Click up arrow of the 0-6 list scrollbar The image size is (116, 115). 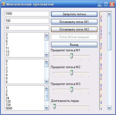(47, 62)
